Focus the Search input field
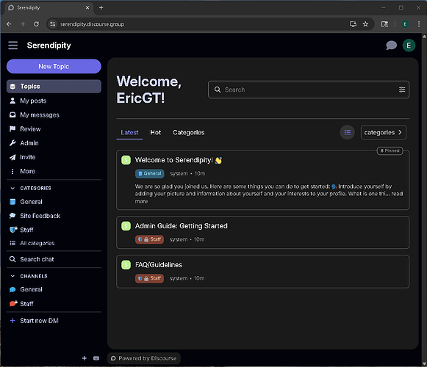Screen dimensions: 427x367 [309, 90]
